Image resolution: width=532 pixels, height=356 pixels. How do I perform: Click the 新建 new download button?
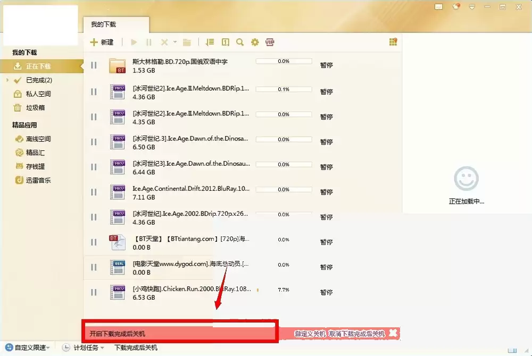(x=102, y=43)
